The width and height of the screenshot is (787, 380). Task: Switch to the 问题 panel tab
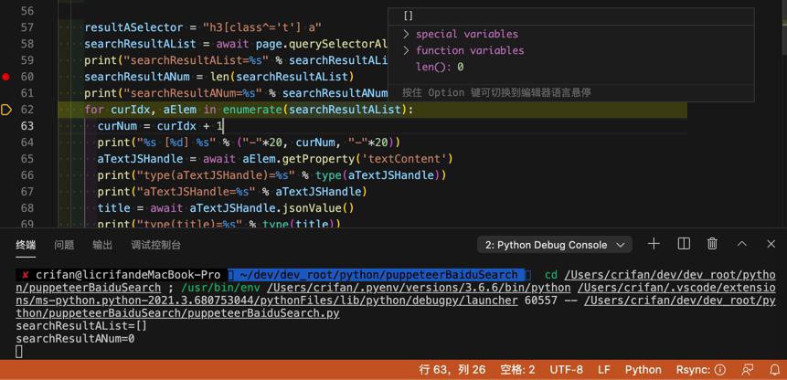(64, 245)
